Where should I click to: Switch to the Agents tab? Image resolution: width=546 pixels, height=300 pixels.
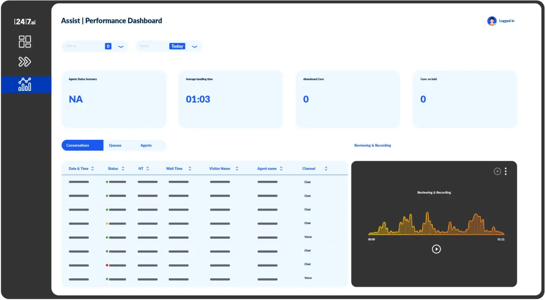146,145
